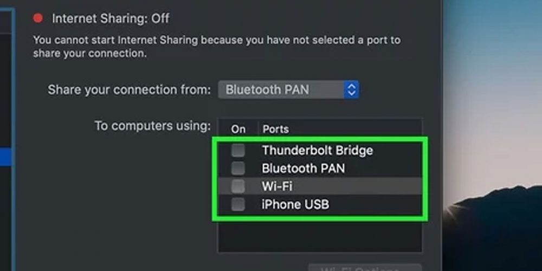Tick the Bluetooth PAN checkbox in ports list
Image resolution: width=542 pixels, height=271 pixels.
(x=238, y=169)
